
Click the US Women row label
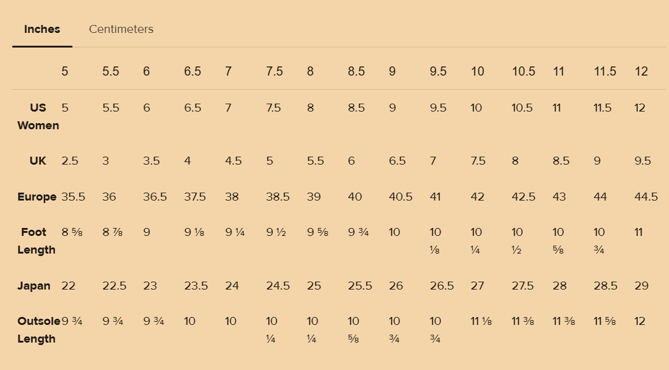[38, 116]
